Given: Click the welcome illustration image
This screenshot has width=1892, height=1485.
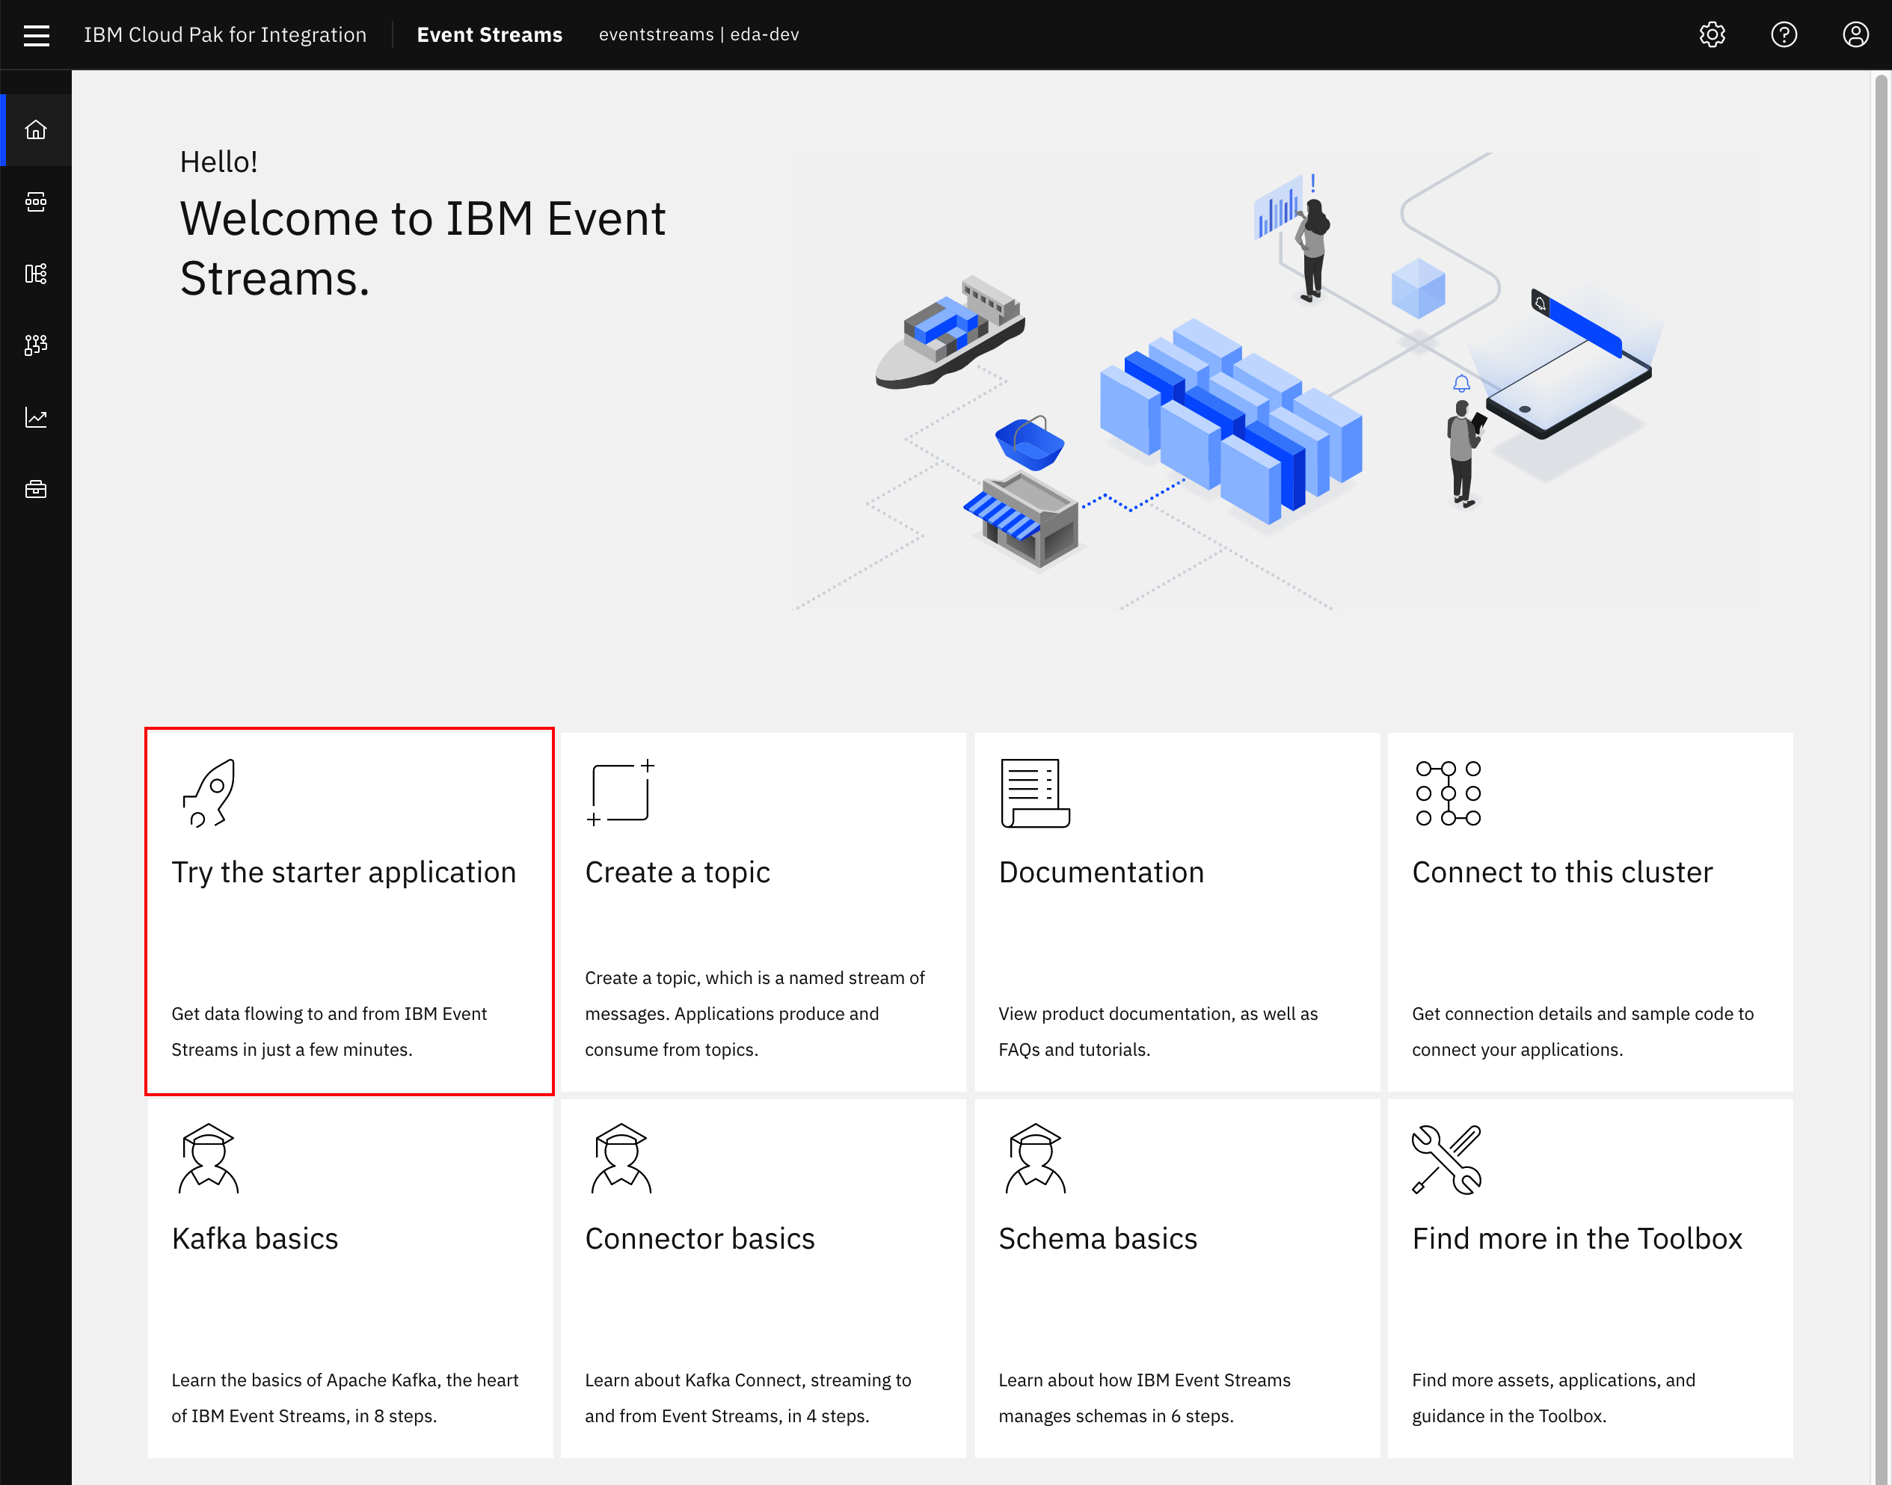Looking at the screenshot, I should point(1229,381).
